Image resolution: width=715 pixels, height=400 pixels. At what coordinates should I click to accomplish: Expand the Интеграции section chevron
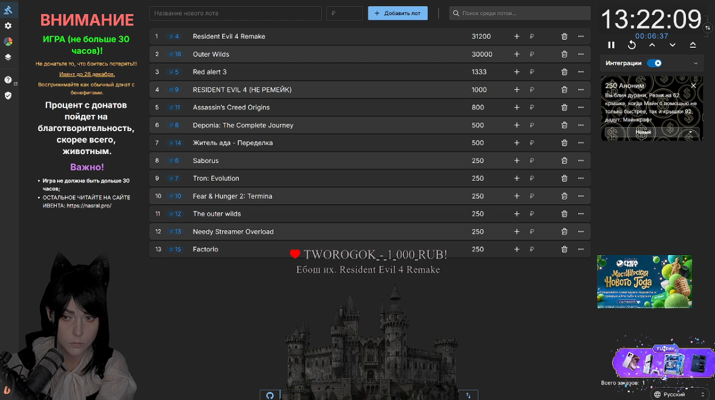(696, 64)
